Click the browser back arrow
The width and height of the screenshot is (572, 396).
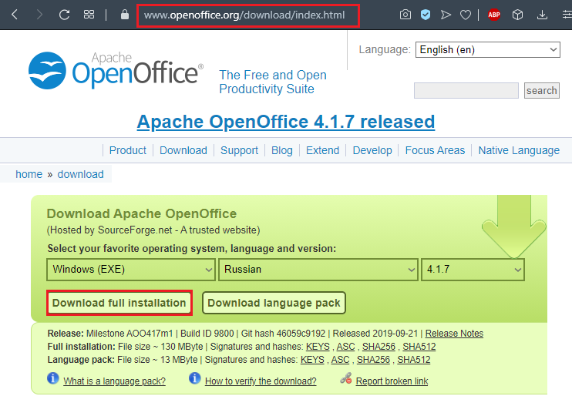[x=15, y=15]
